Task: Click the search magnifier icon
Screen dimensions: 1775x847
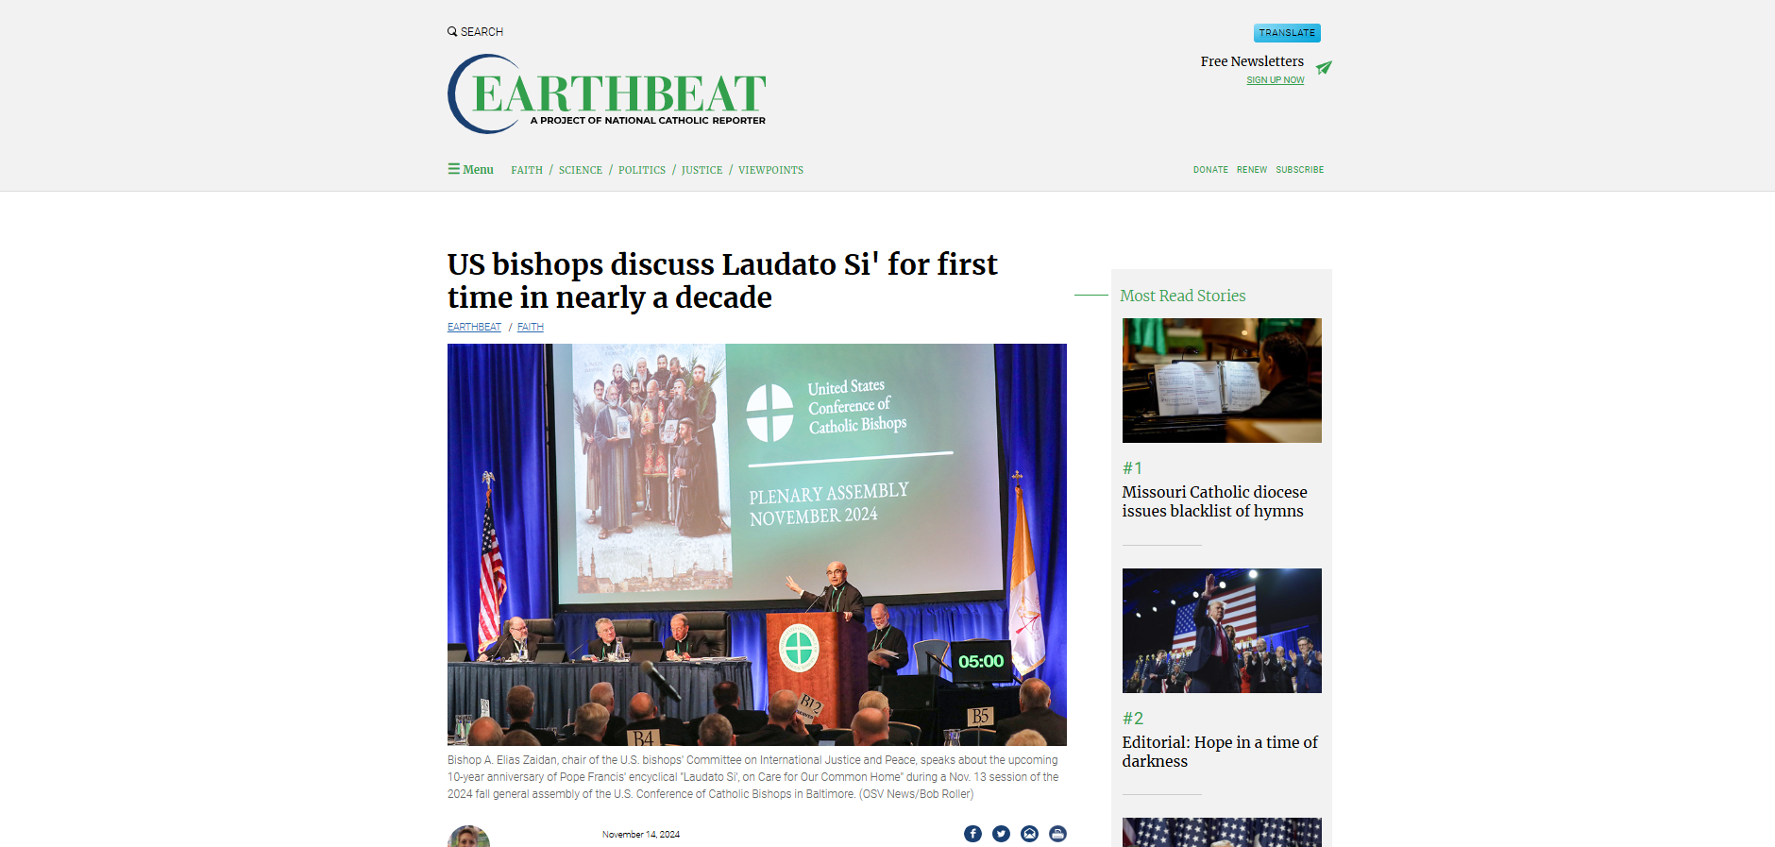Action: click(x=452, y=31)
